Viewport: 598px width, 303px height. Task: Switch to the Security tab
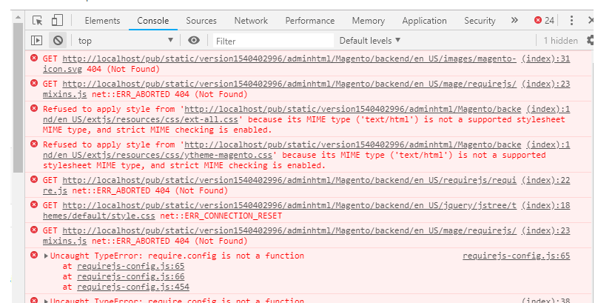pos(480,21)
